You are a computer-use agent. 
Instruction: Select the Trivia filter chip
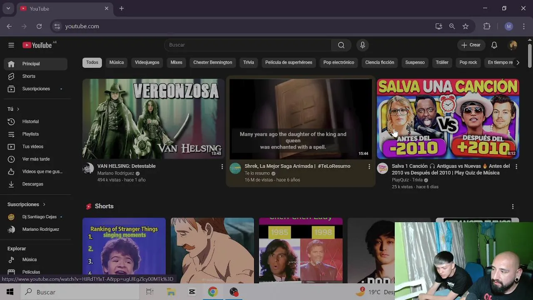249,62
